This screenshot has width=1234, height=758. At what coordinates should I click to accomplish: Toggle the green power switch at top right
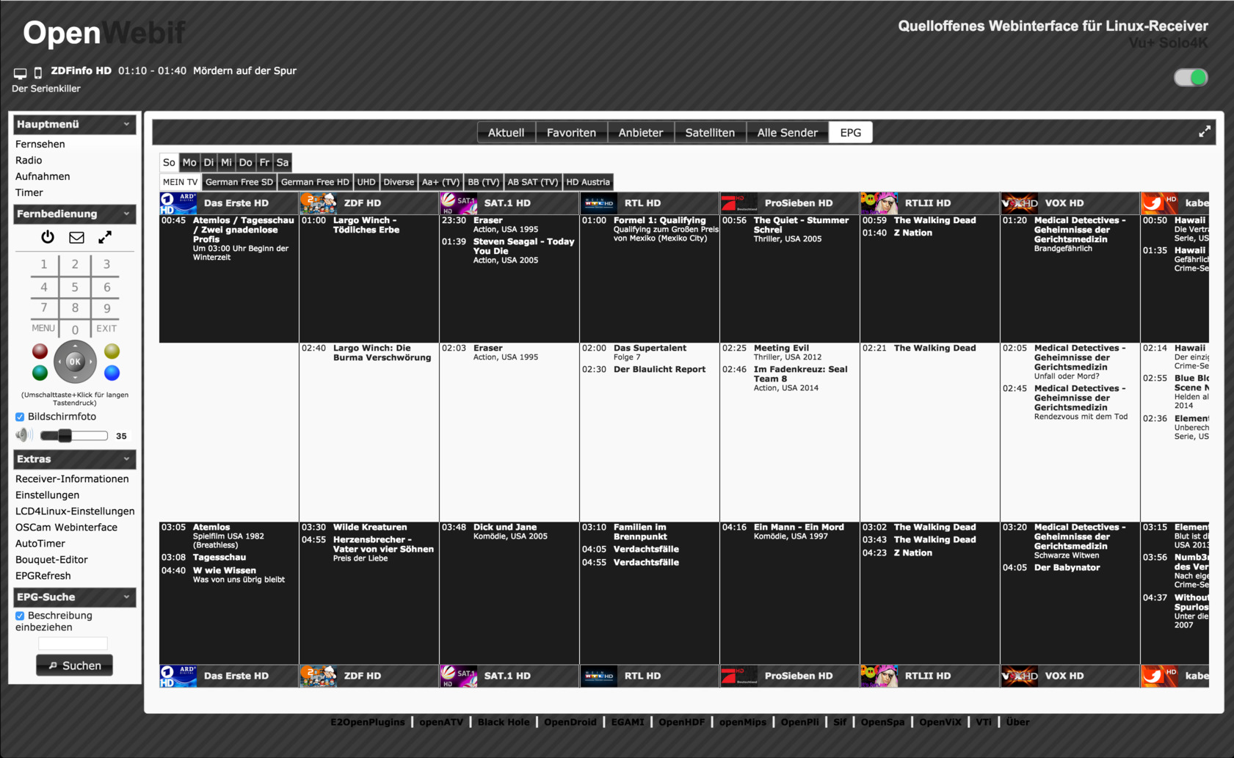pyautogui.click(x=1190, y=78)
